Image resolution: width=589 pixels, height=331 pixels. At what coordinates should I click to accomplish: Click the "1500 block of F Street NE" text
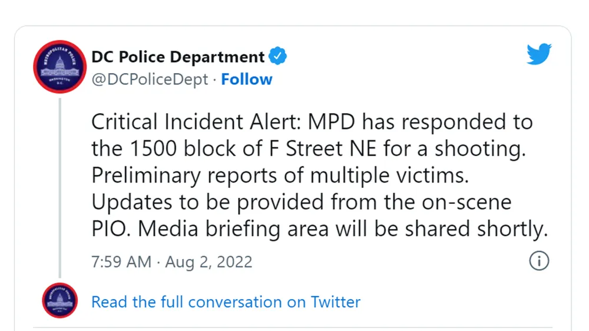coord(238,150)
